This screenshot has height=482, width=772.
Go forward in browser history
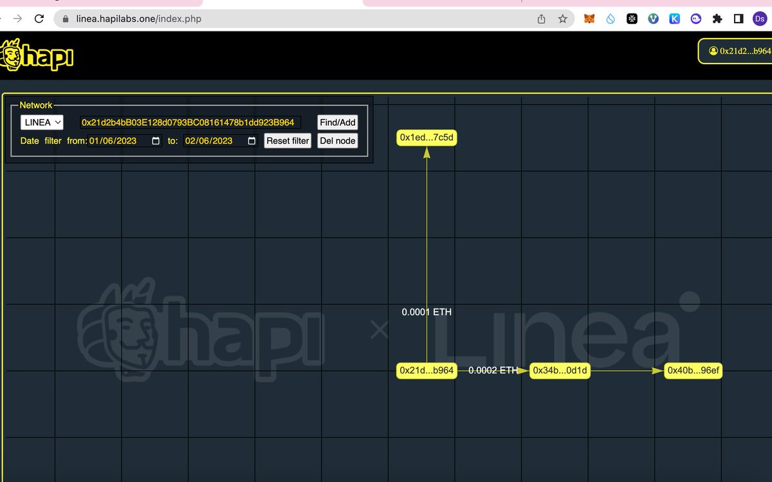(17, 19)
